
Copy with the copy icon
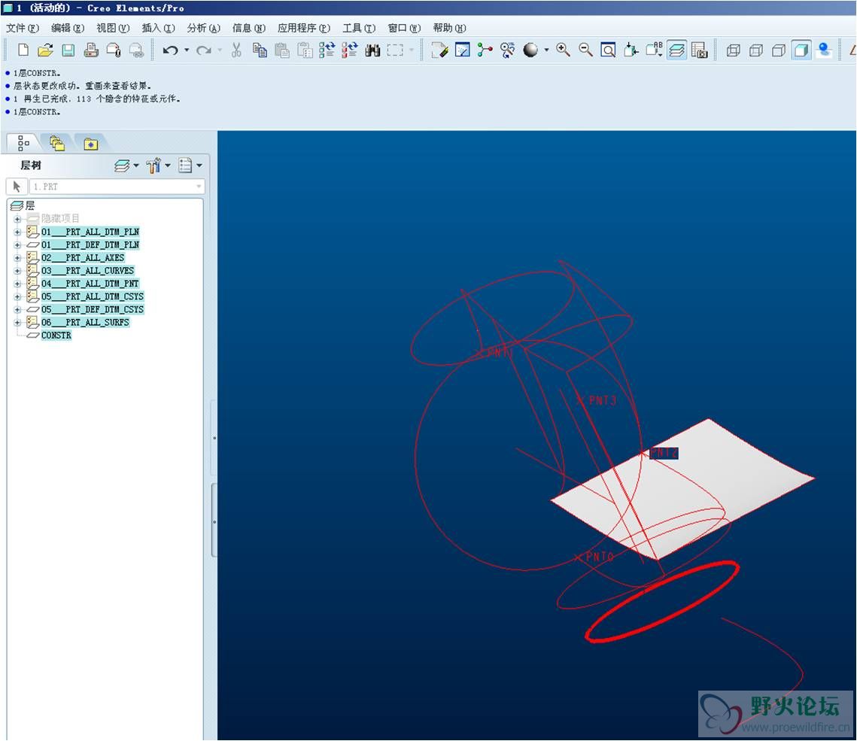click(260, 50)
